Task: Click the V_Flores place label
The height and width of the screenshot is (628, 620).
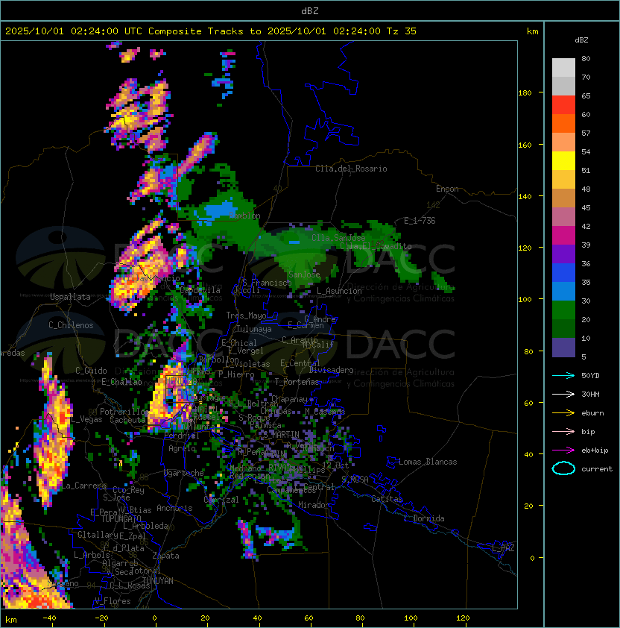Action: click(x=113, y=602)
